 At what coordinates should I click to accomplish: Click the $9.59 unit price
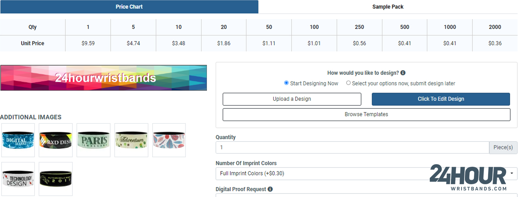[x=88, y=43]
